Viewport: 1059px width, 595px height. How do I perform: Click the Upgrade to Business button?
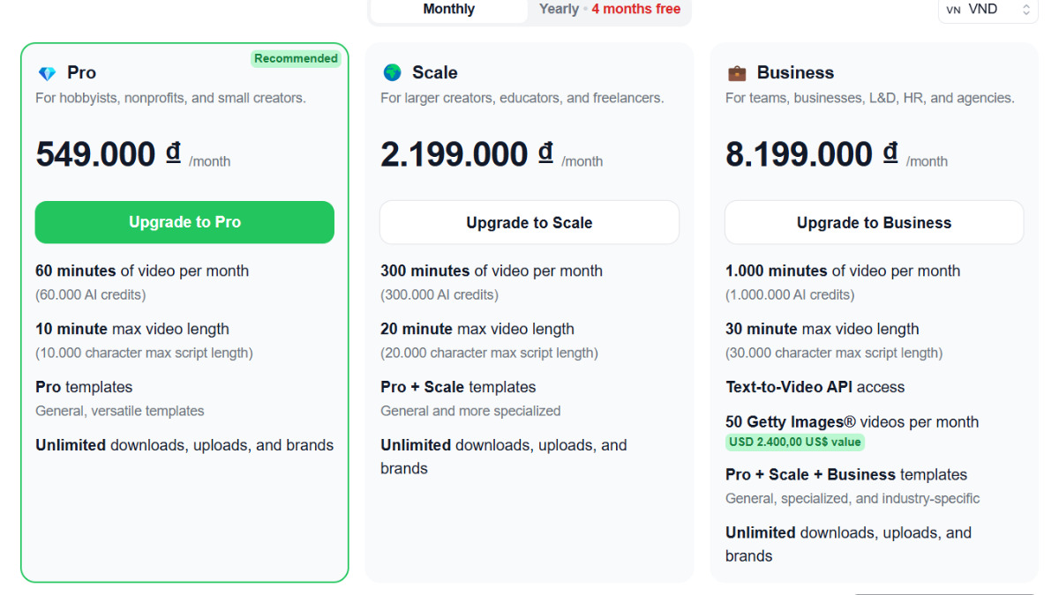pyautogui.click(x=874, y=223)
